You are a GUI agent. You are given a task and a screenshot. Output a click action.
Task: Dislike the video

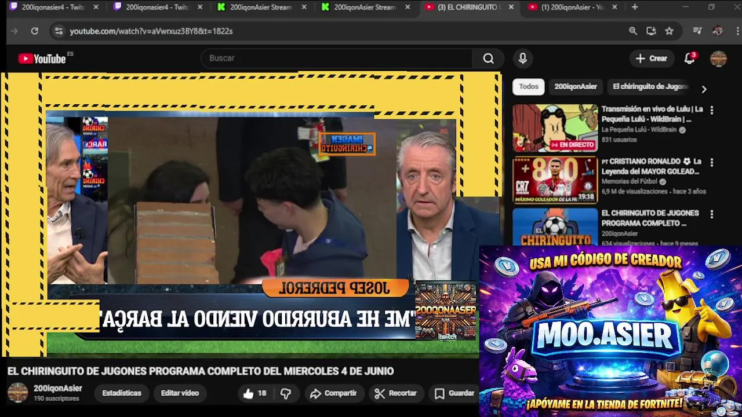tap(286, 393)
